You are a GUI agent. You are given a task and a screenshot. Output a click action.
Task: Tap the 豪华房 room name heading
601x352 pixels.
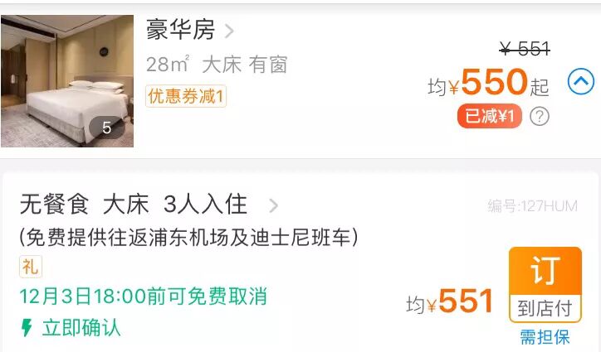[x=180, y=30]
